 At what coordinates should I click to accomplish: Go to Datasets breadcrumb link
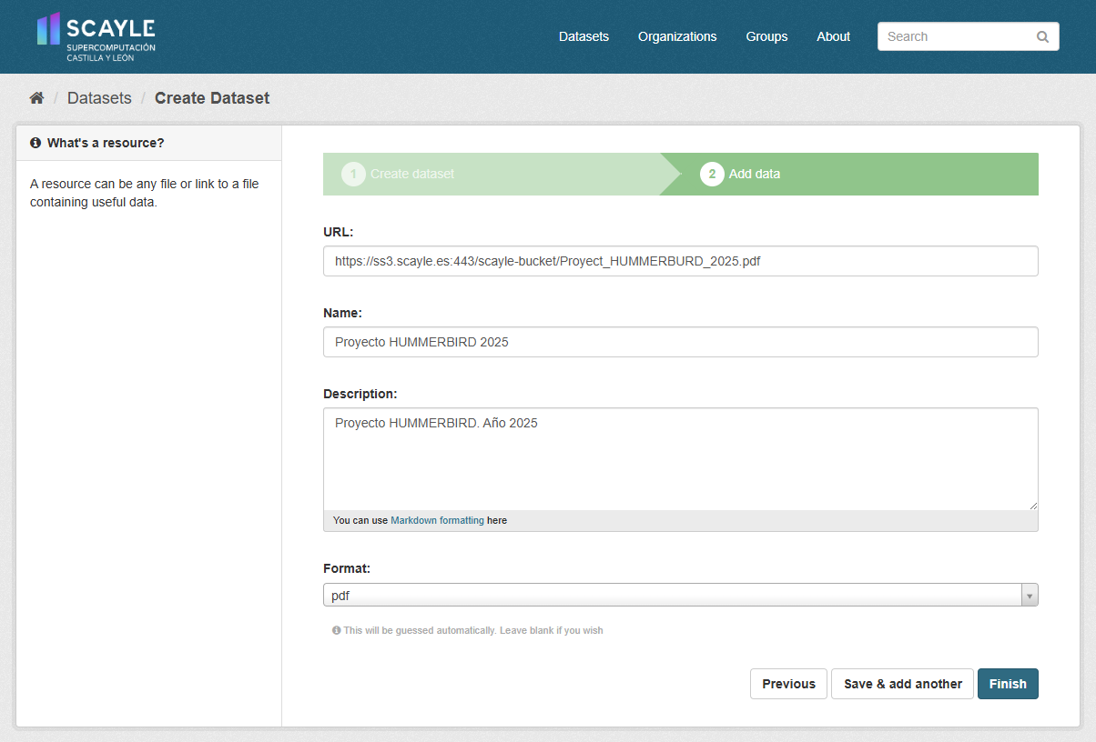[99, 98]
